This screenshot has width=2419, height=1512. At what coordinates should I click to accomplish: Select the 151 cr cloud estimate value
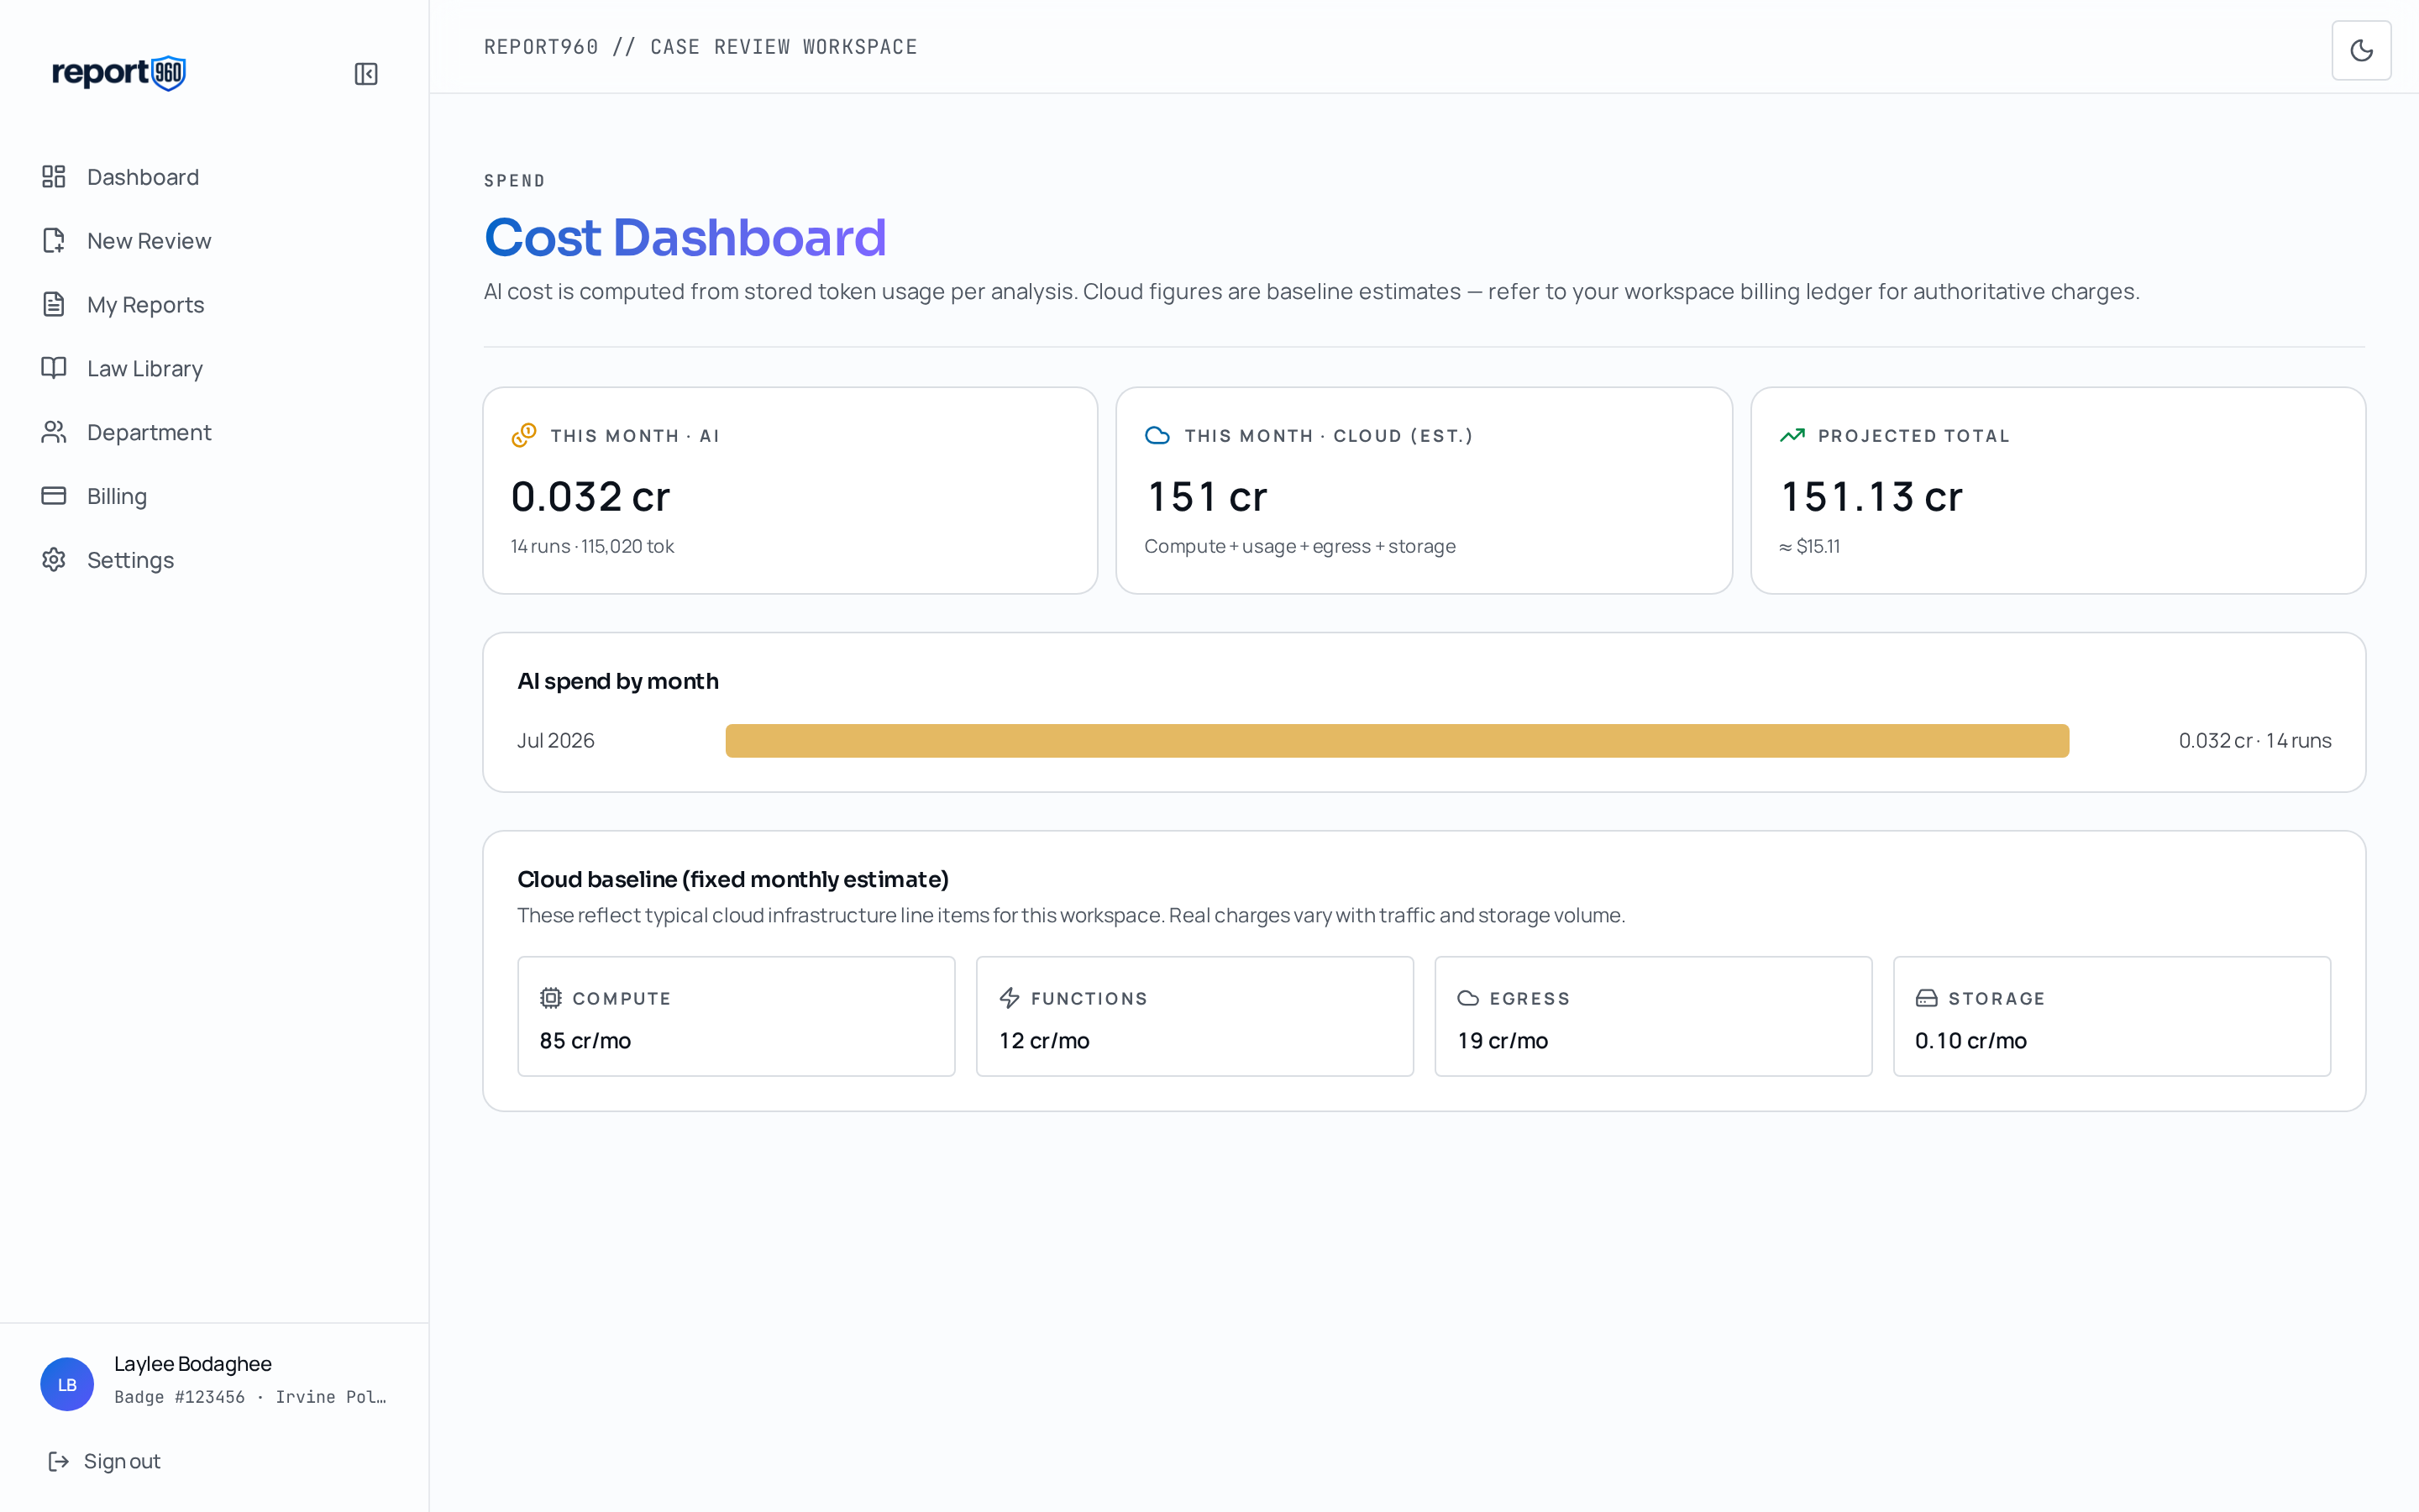[x=1208, y=497]
